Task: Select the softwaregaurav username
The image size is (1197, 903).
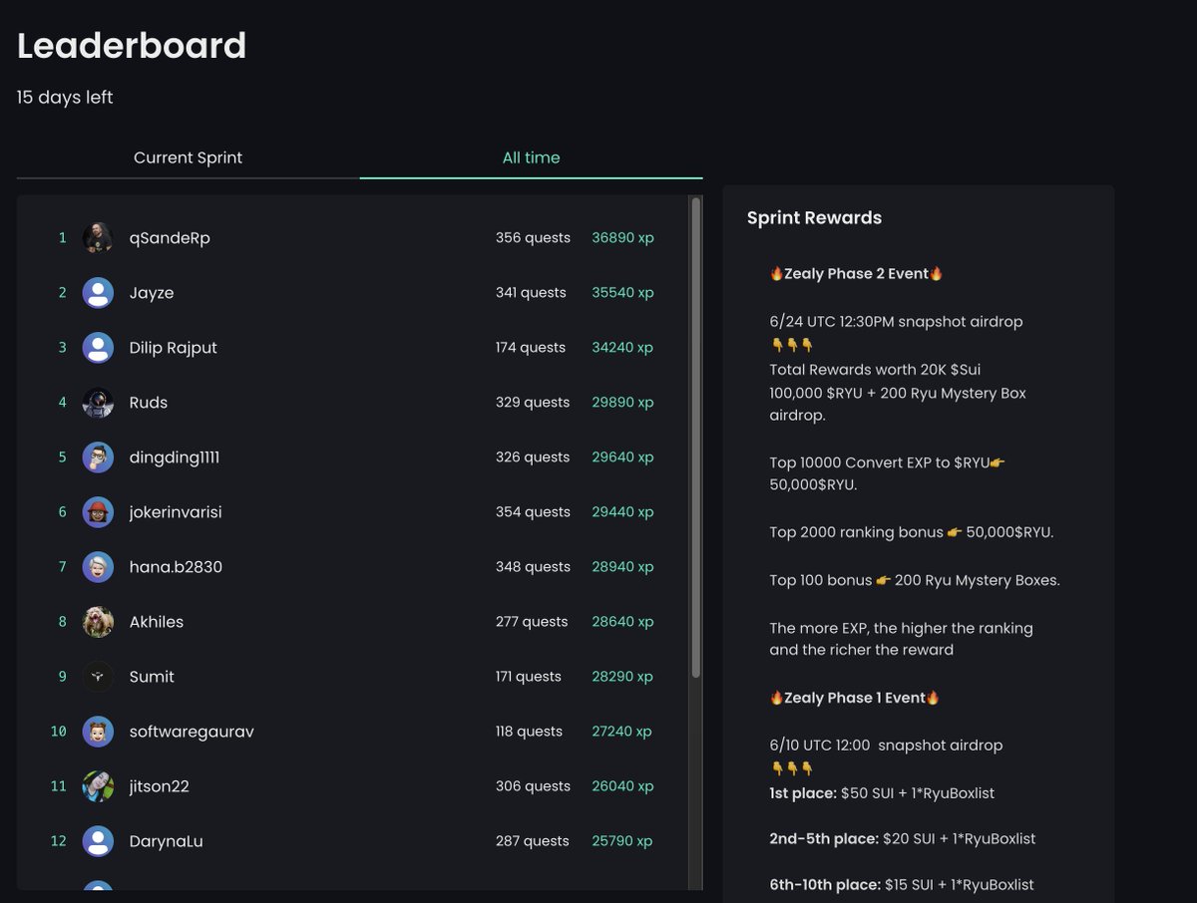Action: 192,732
